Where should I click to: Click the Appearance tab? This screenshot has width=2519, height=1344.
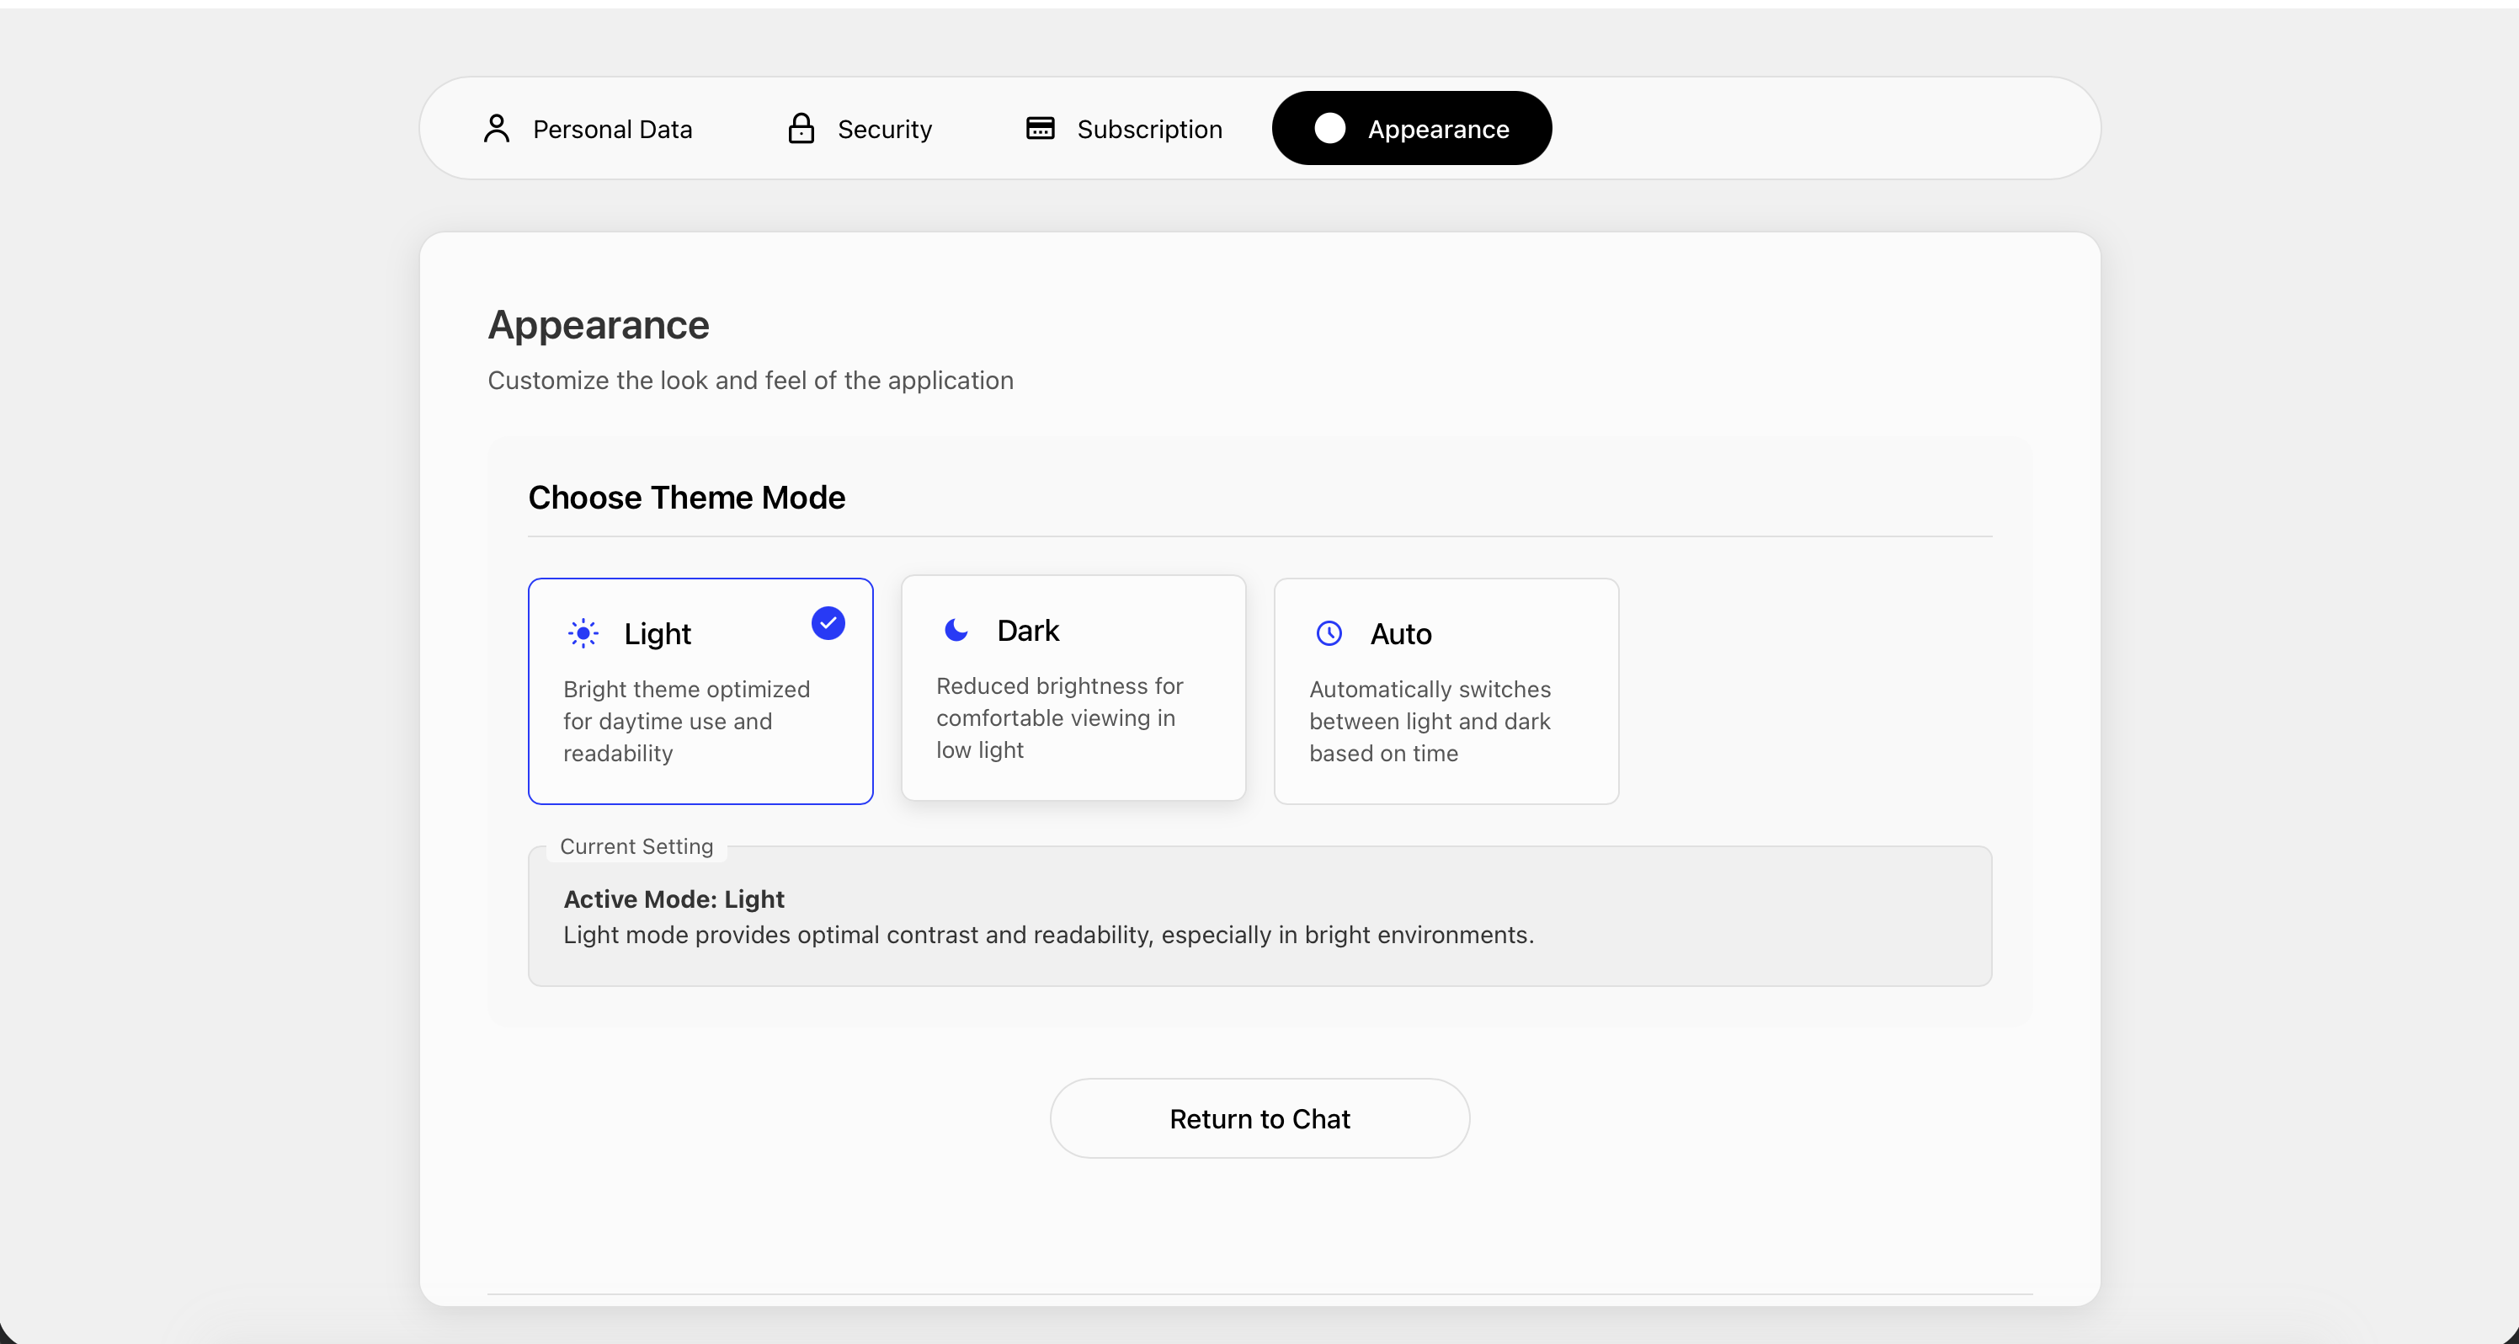[1411, 129]
